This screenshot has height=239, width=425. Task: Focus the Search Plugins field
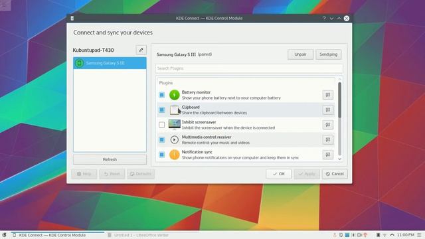coord(249,68)
